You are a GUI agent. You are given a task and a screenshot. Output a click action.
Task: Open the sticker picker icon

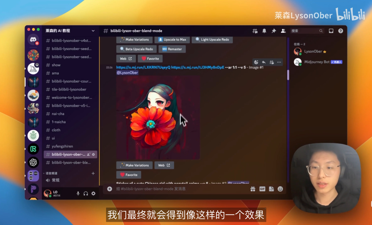[x=272, y=189]
